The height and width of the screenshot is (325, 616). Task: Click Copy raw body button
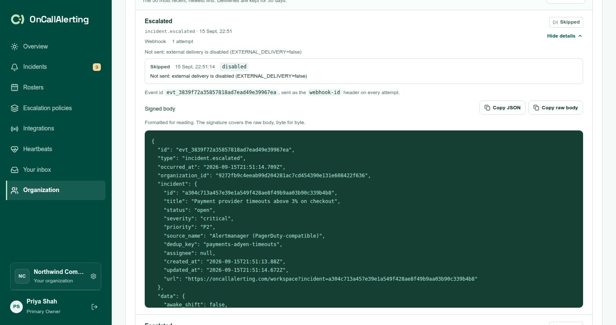[x=556, y=108]
